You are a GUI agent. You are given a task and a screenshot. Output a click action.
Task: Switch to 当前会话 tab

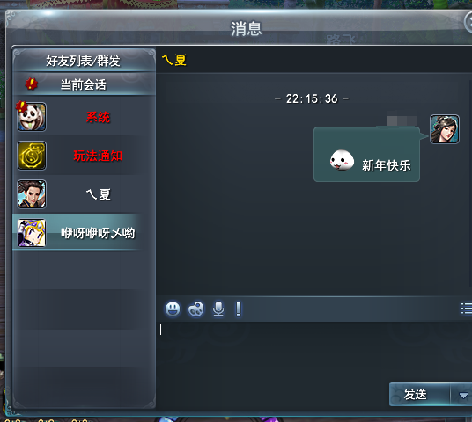point(84,84)
